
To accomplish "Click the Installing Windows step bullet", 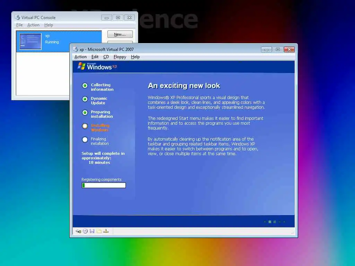I will pos(85,126).
